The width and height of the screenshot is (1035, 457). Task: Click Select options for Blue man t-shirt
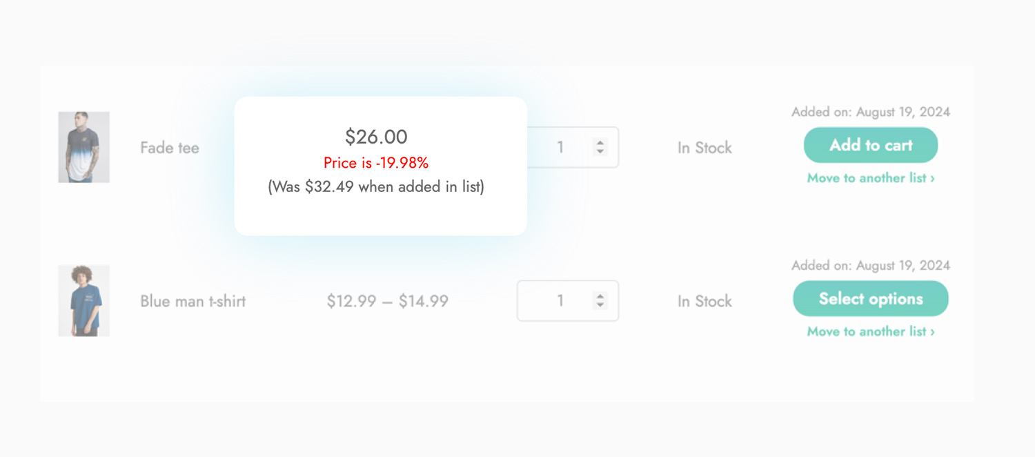click(871, 299)
